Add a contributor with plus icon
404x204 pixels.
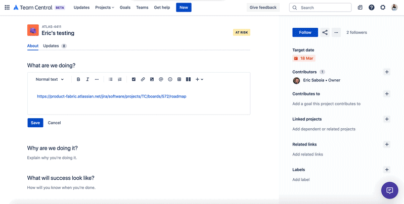coord(387,72)
